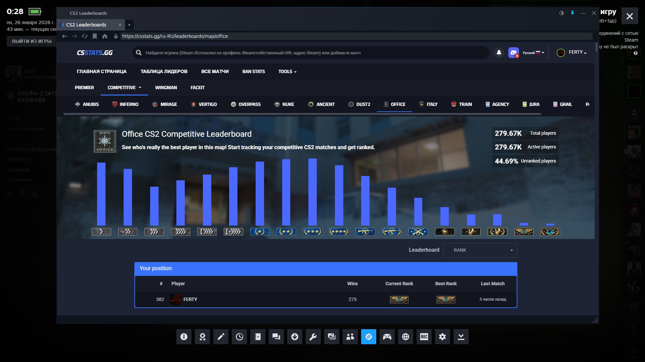The width and height of the screenshot is (645, 362).
Task: Toggle the browser bookmark icon
Action: [95, 36]
